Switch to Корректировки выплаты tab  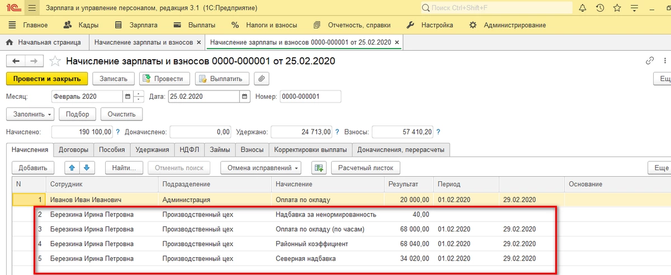click(310, 149)
